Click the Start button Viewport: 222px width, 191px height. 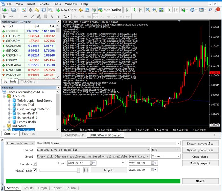(200, 181)
